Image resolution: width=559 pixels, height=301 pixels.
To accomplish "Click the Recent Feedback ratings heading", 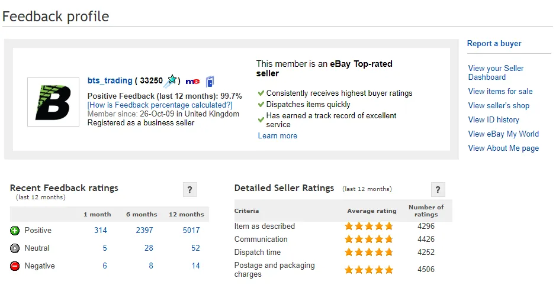I will tap(64, 188).
